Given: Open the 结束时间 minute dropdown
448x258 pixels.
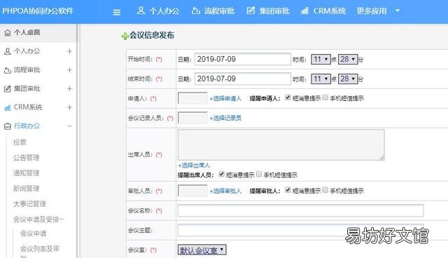Looking at the screenshot, I should [348, 79].
